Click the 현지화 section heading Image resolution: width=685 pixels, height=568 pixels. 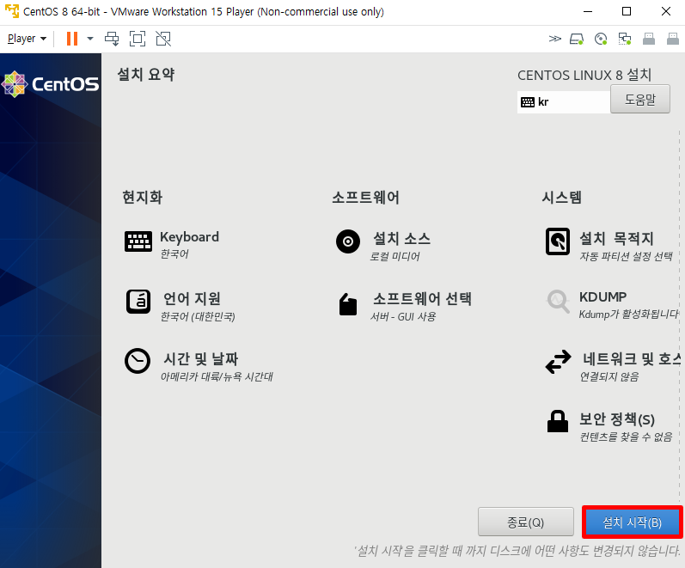tap(143, 197)
